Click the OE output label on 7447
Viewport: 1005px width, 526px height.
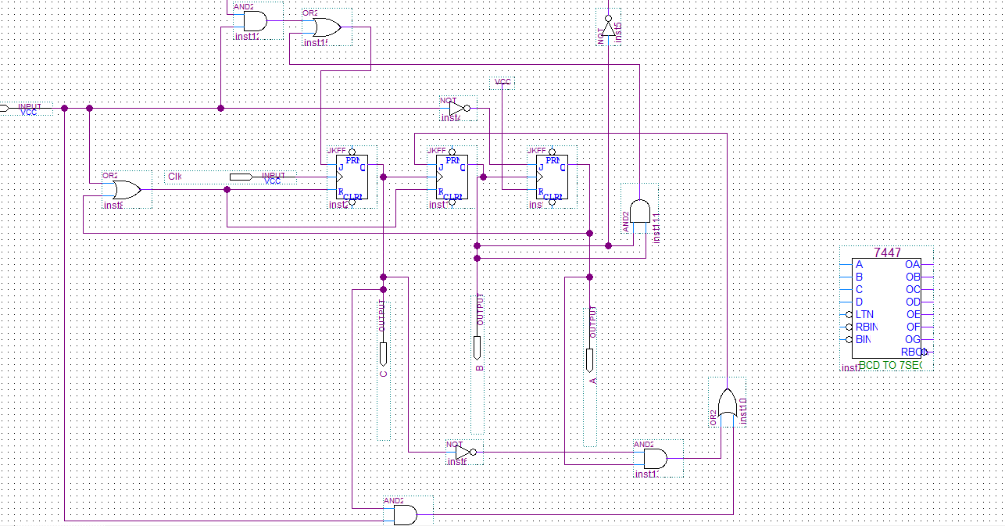click(912, 314)
